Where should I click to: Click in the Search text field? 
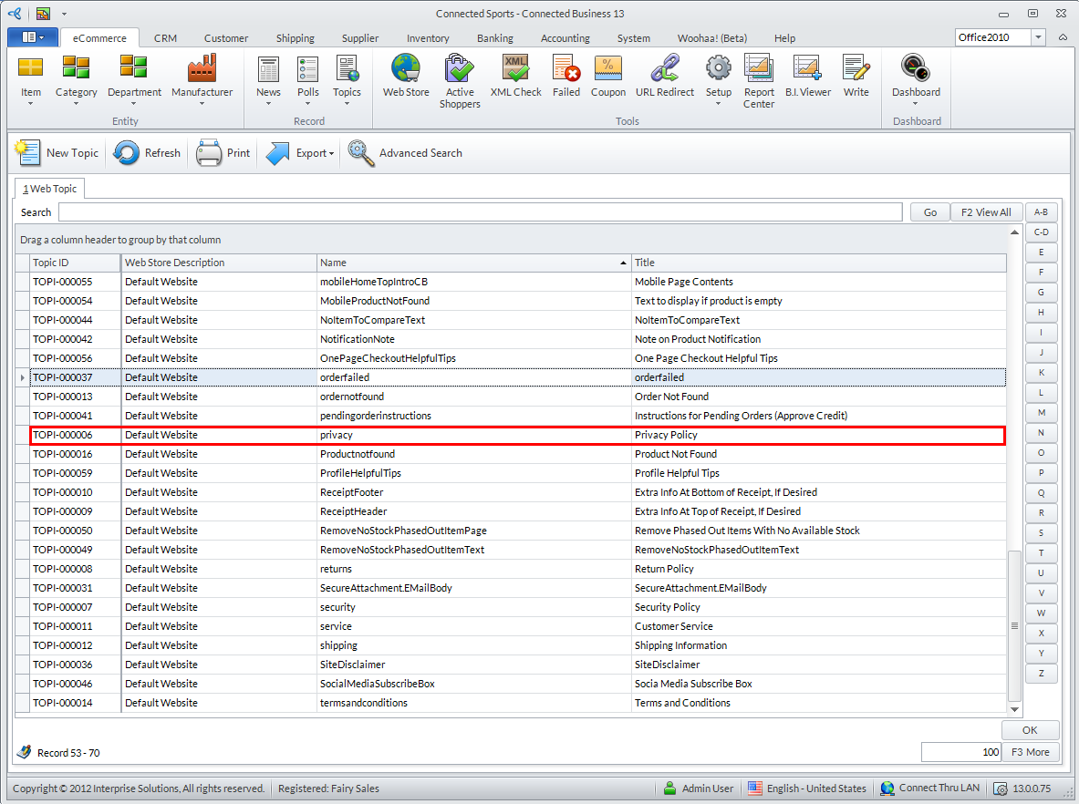tap(480, 212)
